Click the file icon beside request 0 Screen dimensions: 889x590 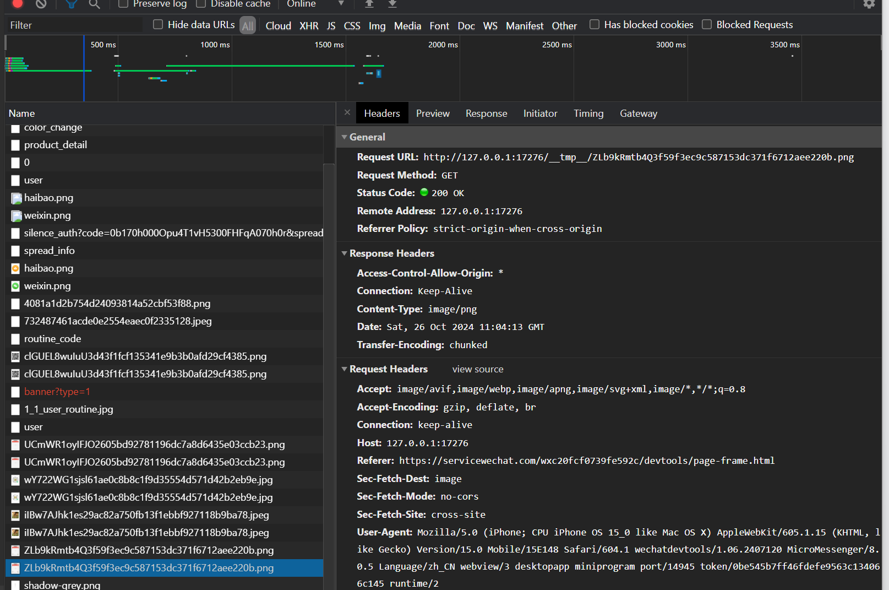tap(15, 163)
